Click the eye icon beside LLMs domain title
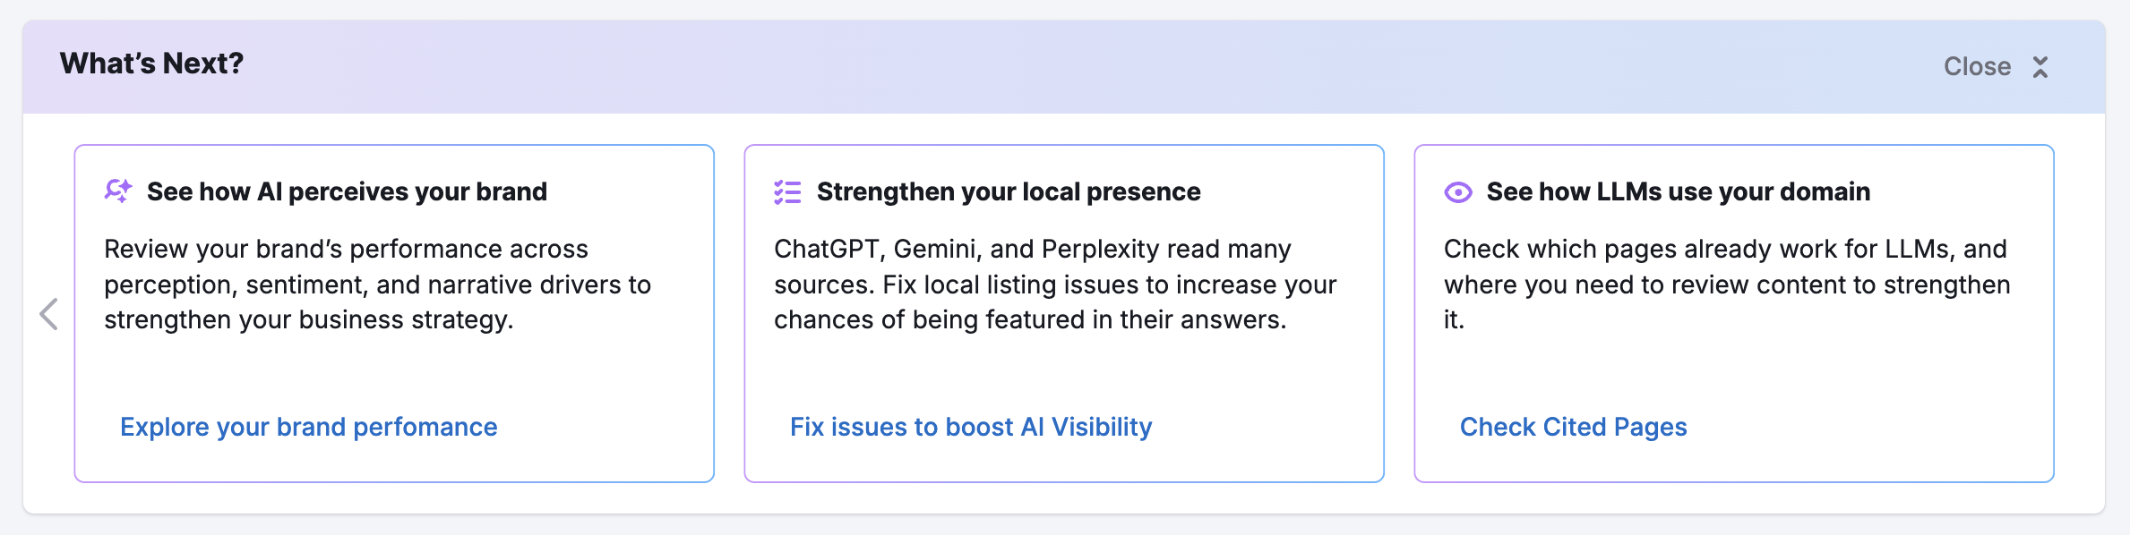The height and width of the screenshot is (535, 2130). pos(1457,192)
